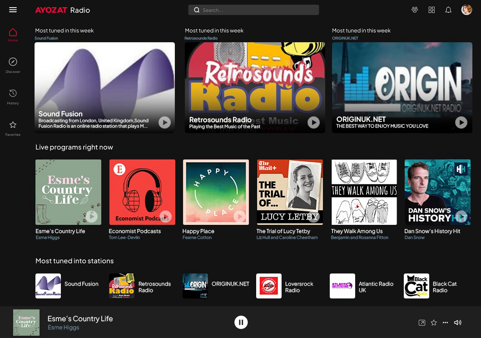Viewport: 481px width, 338px height.
Task: Go to Home in the sidebar
Action: click(x=13, y=35)
